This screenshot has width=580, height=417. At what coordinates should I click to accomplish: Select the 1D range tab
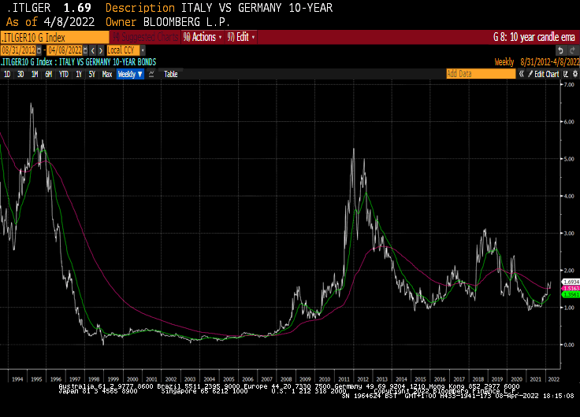[7, 74]
